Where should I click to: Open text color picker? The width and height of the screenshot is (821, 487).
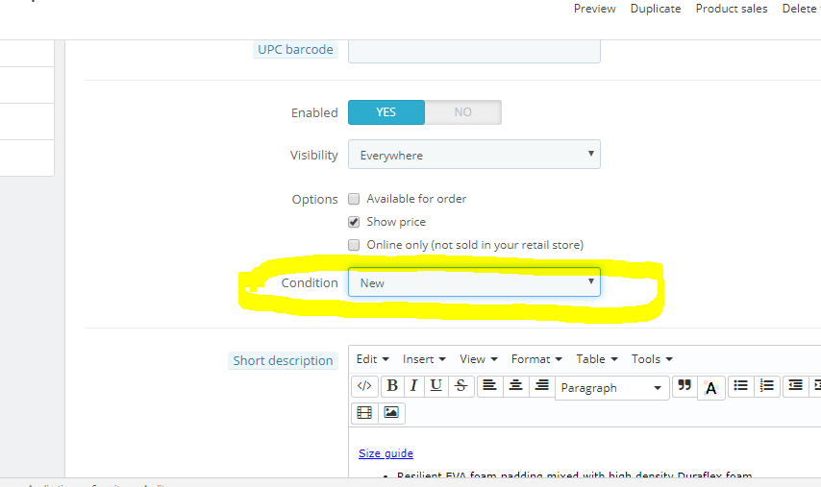coord(711,388)
